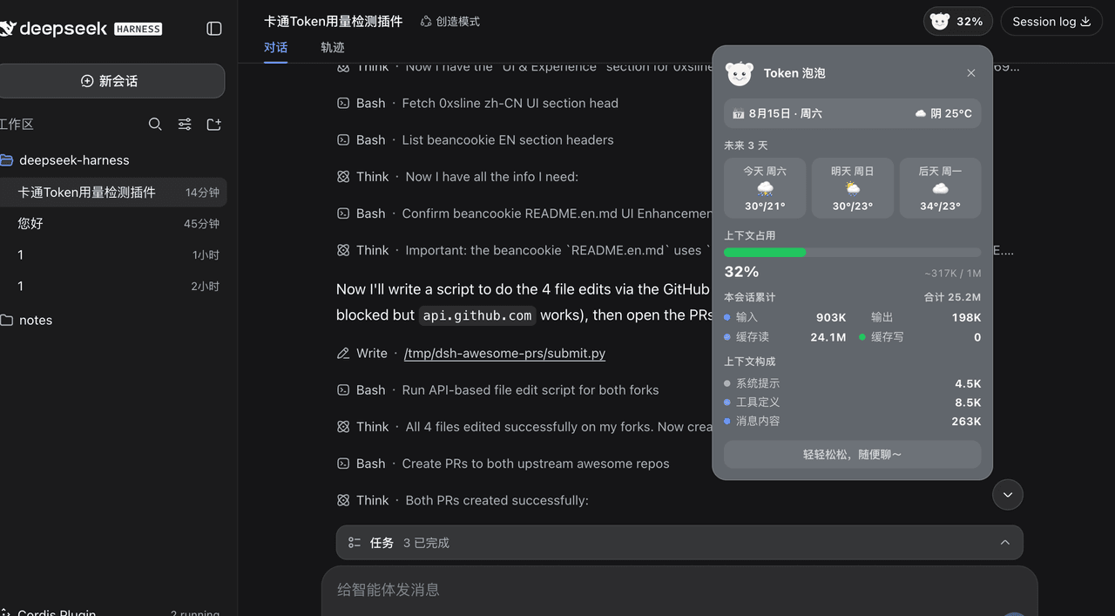
Task: Click terminal icon for Create PRs row
Action: [x=343, y=464]
